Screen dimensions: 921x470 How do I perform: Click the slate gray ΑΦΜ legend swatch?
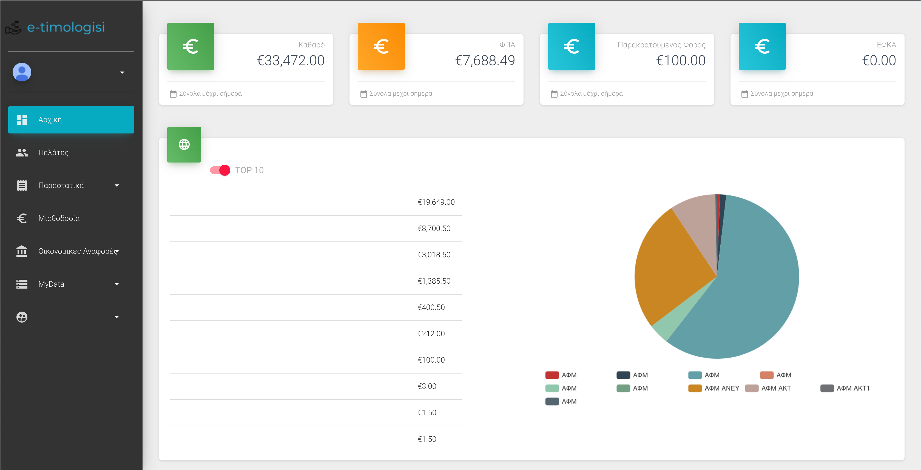552,401
